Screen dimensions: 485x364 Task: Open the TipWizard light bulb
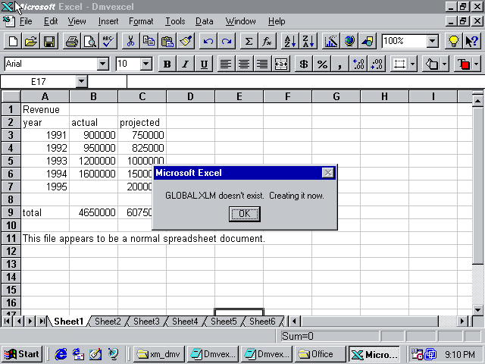pyautogui.click(x=453, y=41)
